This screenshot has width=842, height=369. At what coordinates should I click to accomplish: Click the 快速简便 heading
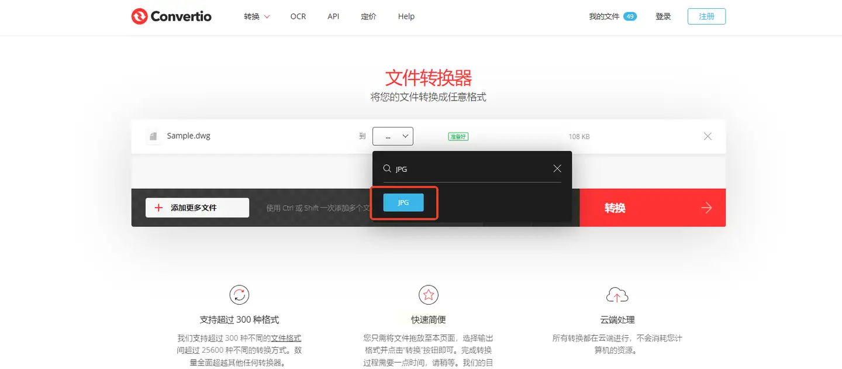(429, 320)
